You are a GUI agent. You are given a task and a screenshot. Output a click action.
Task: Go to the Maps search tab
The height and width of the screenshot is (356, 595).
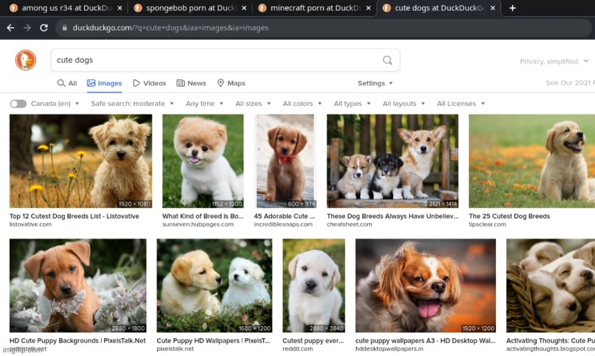tap(231, 83)
